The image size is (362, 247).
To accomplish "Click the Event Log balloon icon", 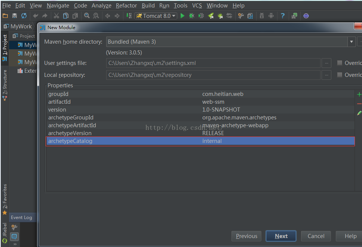I will click(x=14, y=237).
